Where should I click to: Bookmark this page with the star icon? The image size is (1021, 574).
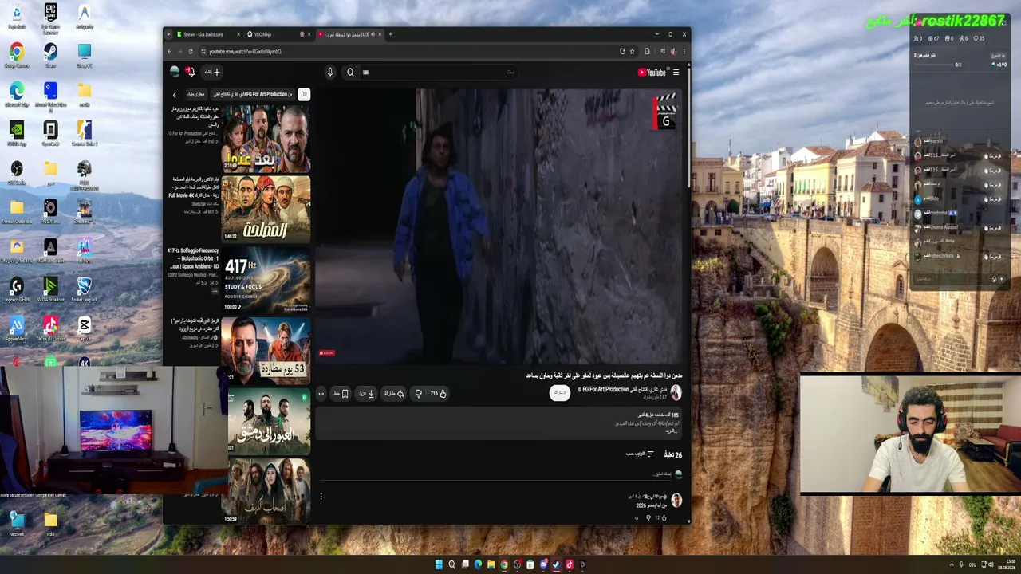pos(632,51)
